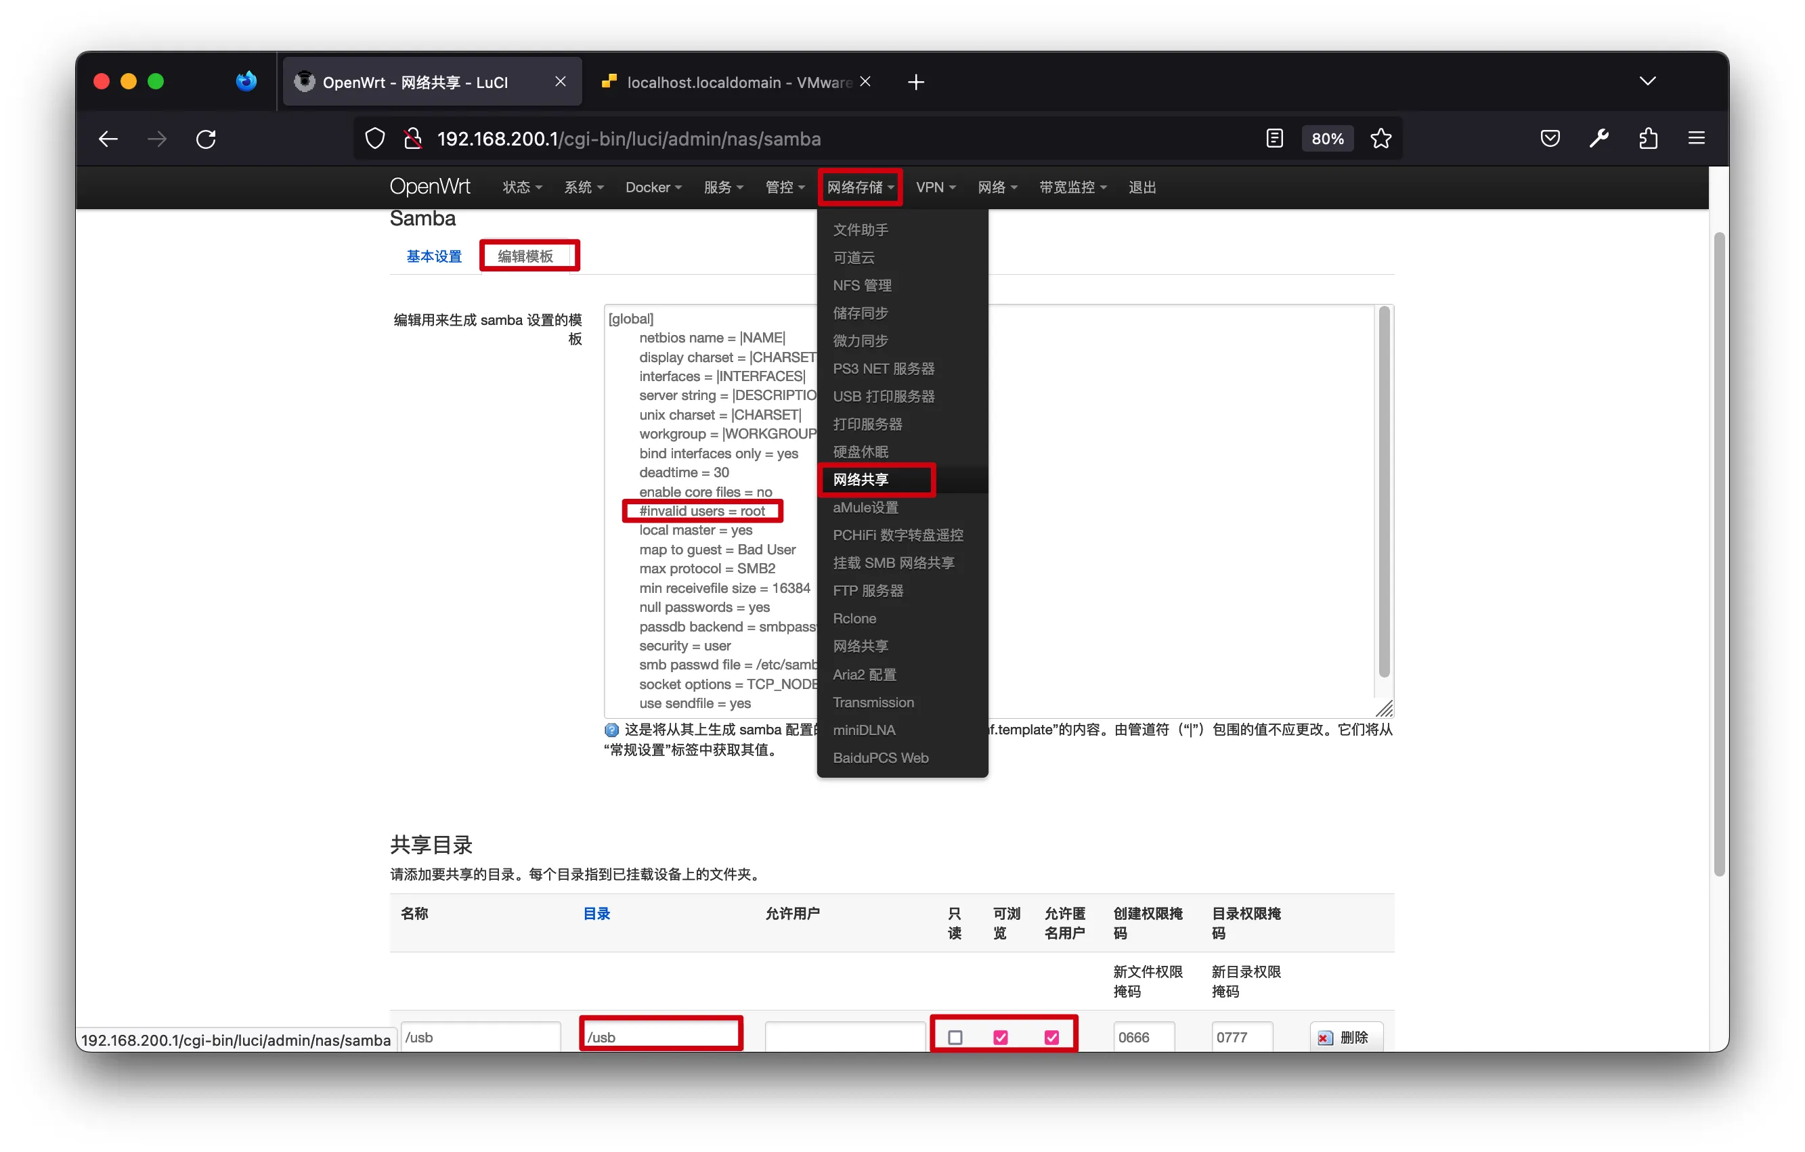Toggle the 只读 checkbox for /usb

(955, 1038)
